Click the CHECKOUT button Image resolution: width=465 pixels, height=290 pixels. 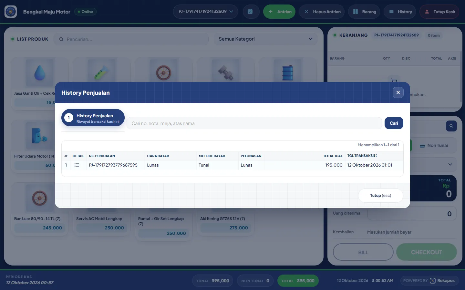click(427, 252)
